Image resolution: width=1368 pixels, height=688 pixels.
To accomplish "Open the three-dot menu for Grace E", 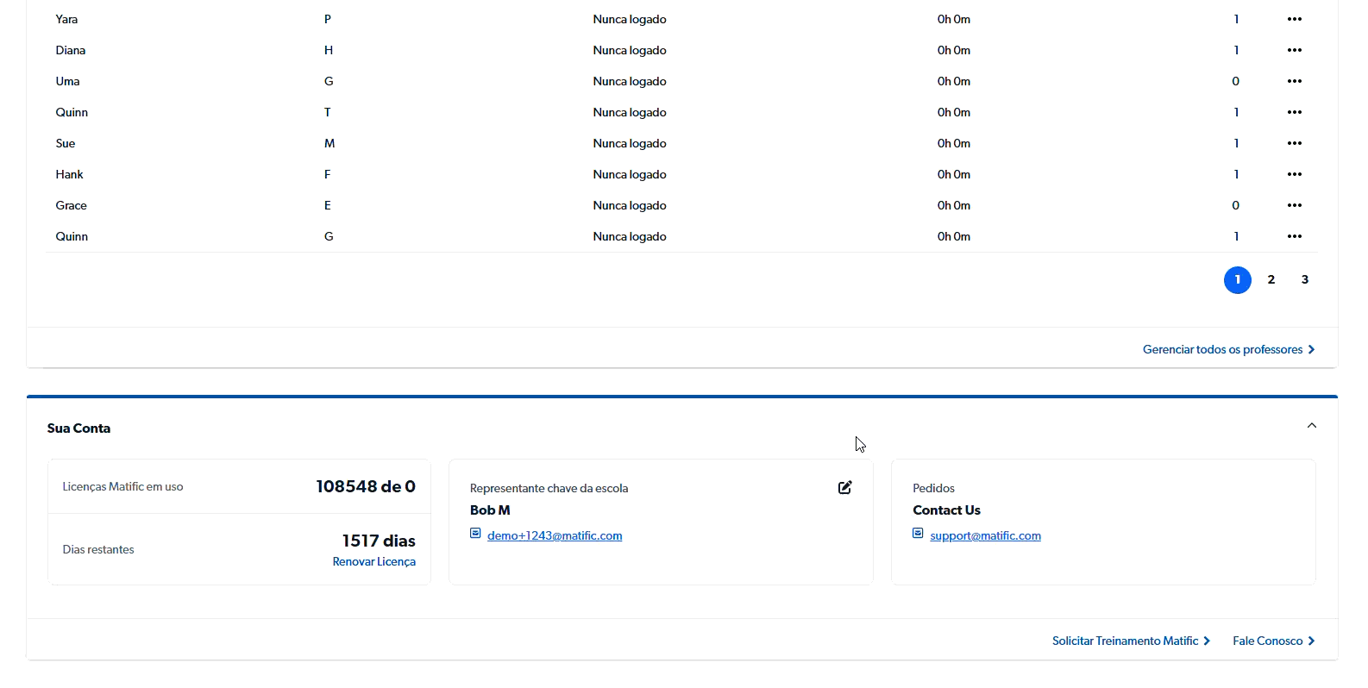I will 1294,205.
